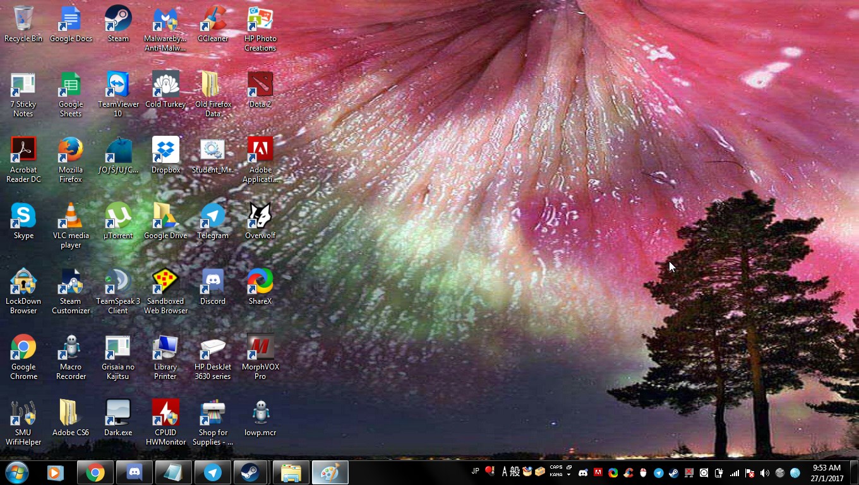859x485 pixels.
Task: Select the MorphVOX Pro desktop shortcut
Action: click(260, 357)
